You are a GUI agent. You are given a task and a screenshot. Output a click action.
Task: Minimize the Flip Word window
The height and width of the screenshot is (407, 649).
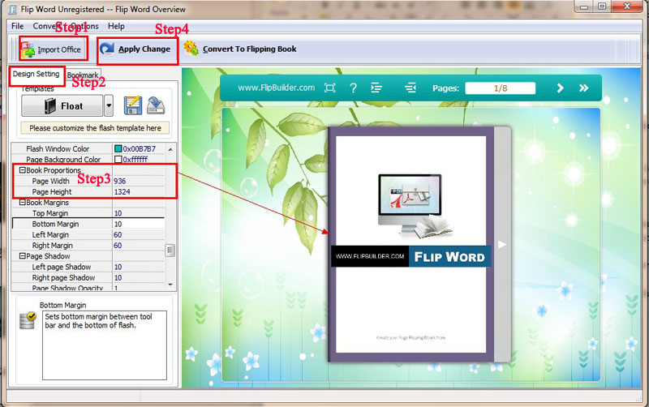pyautogui.click(x=584, y=6)
